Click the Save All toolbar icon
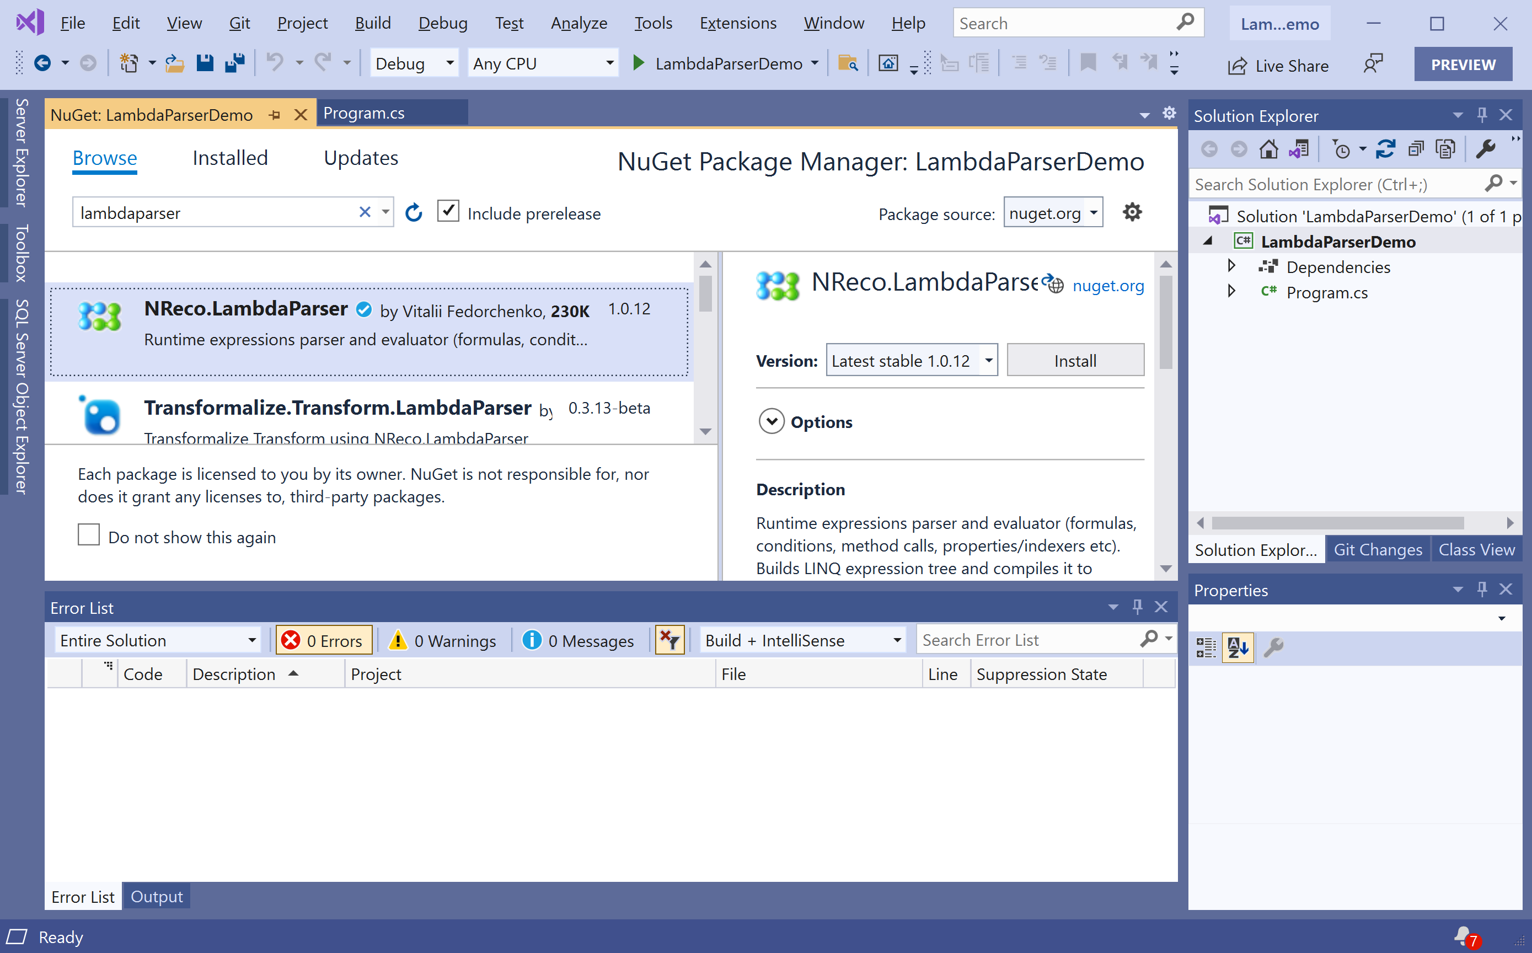1532x953 pixels. tap(235, 63)
